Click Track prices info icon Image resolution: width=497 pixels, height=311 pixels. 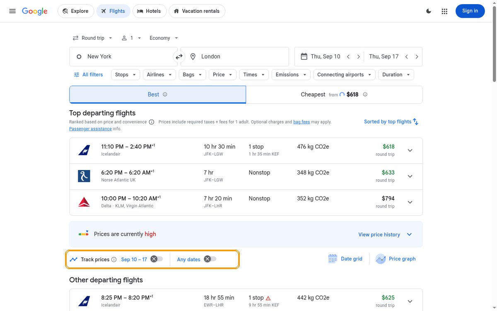[x=114, y=260]
